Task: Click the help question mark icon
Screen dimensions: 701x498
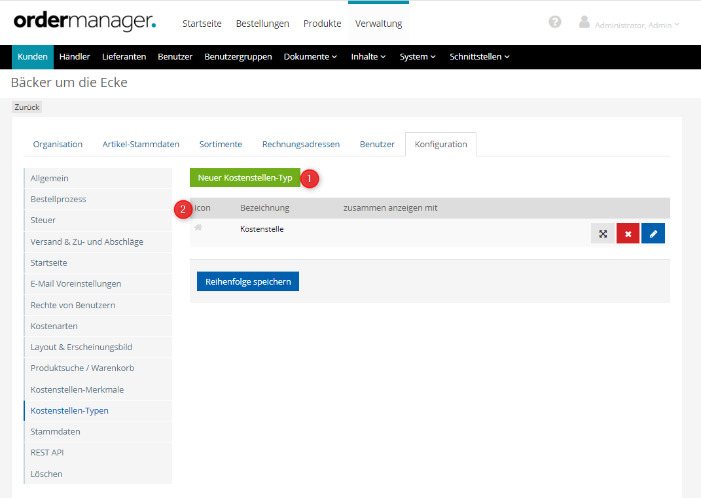Action: pyautogui.click(x=555, y=22)
